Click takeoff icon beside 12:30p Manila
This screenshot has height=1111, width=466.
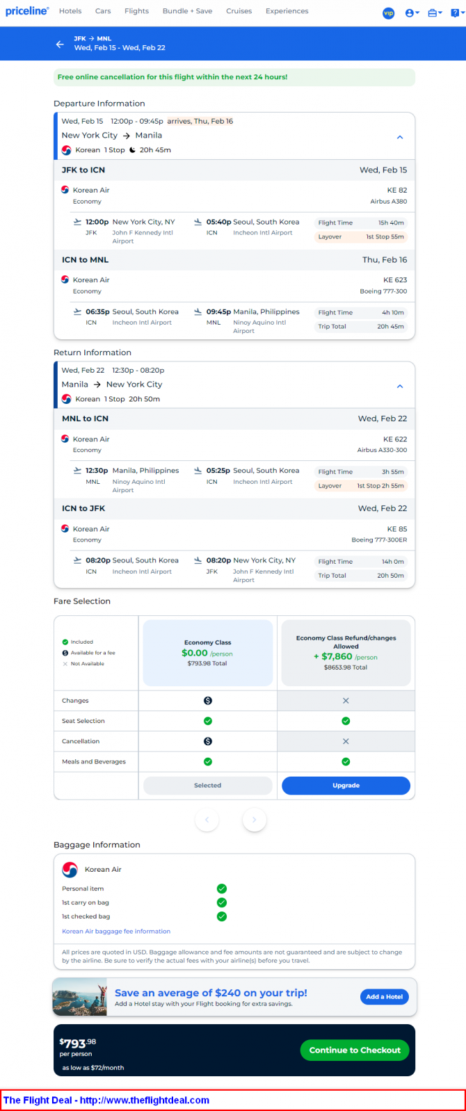[x=77, y=471]
